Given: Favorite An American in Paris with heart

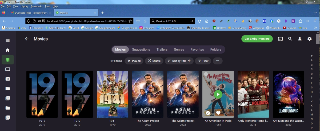Looking at the screenshot, I should tap(218, 113).
